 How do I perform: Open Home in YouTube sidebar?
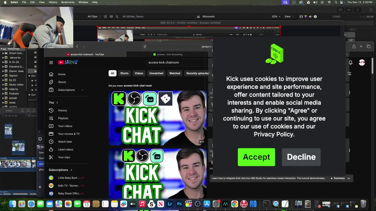click(62, 74)
